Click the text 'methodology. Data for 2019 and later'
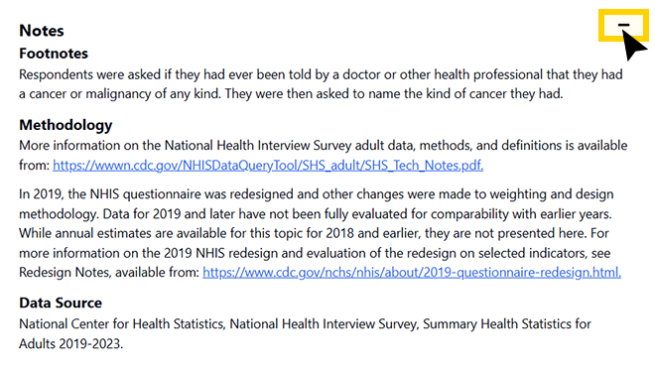The width and height of the screenshot is (655, 369). [x=136, y=214]
